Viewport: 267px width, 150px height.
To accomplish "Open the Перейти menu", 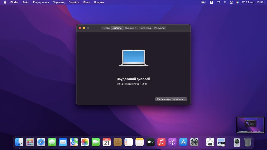I will (74, 2).
